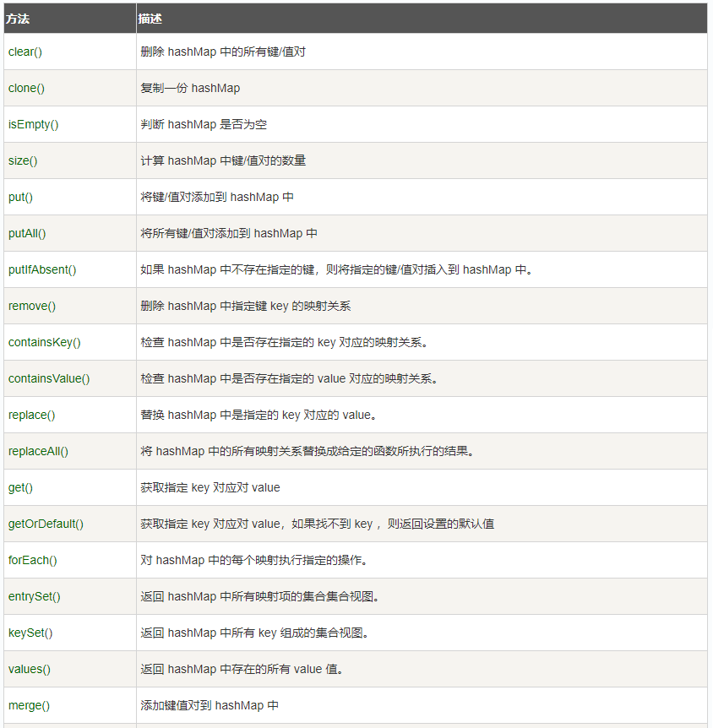Select description '对 hashMap 中的每个映射执行指定的操作'

click(x=254, y=560)
